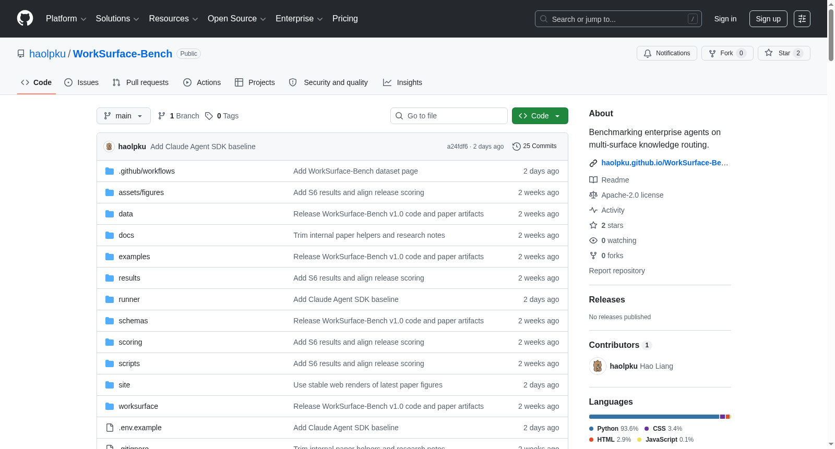This screenshot has height=449, width=835.
Task: Click the Readme book icon
Action: (593, 180)
